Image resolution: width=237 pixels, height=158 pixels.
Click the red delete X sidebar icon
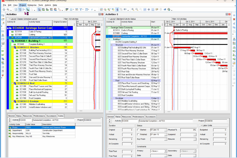coord(234,19)
